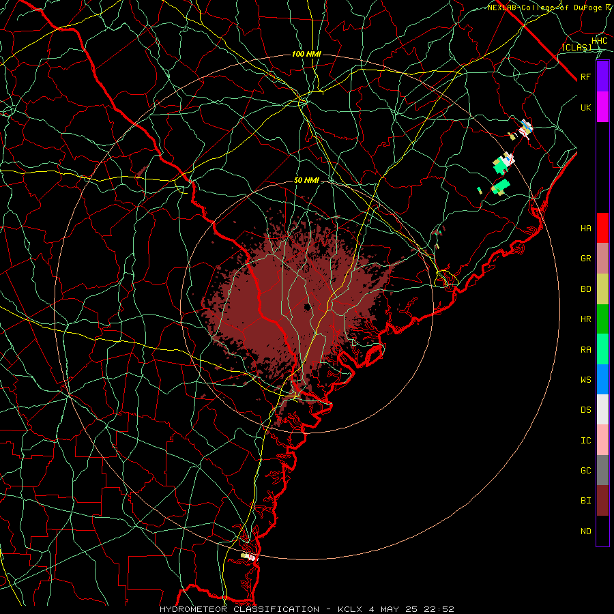Click the HA red legend swatch

[602, 228]
